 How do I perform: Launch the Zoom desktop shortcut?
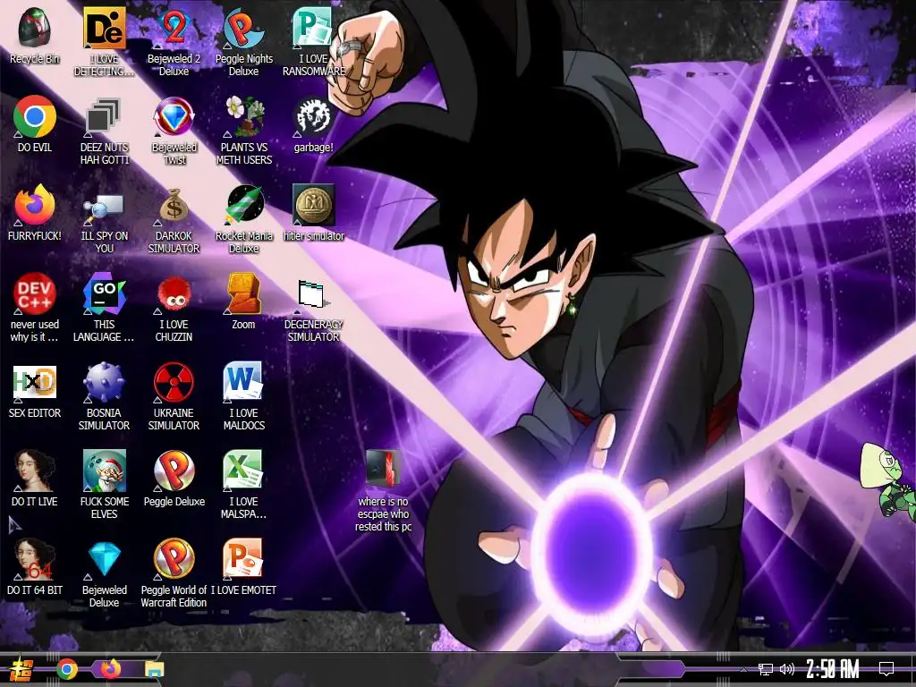pyautogui.click(x=243, y=293)
